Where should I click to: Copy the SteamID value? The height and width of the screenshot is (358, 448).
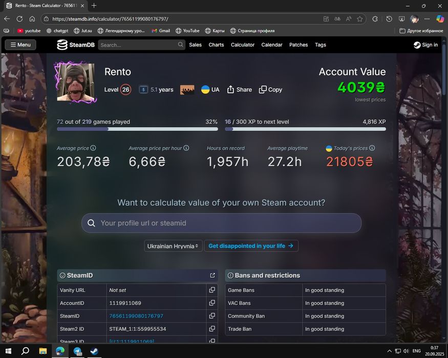(212, 316)
